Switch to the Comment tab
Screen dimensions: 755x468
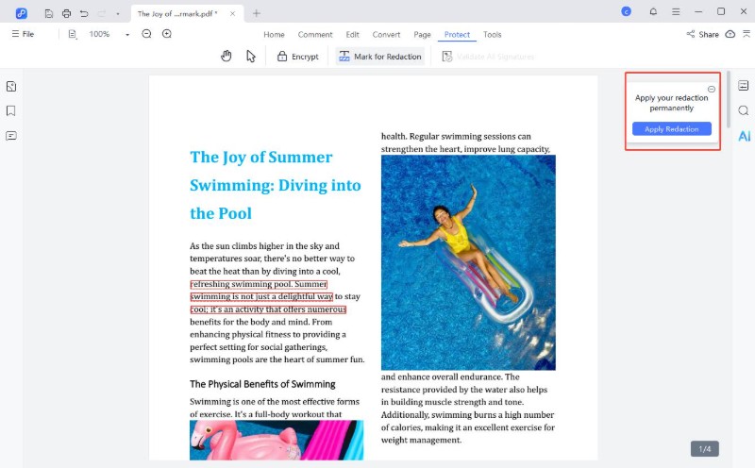[x=315, y=35]
